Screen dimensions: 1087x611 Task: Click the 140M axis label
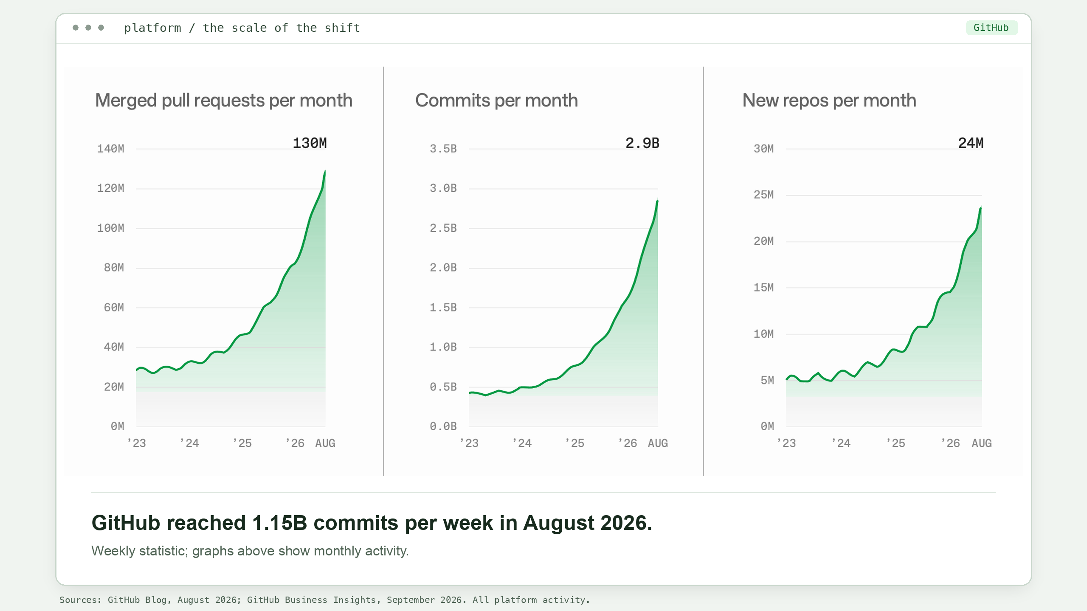[x=110, y=149]
